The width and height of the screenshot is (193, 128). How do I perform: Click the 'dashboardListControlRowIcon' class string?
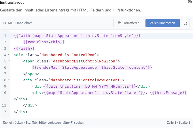coord(84,61)
